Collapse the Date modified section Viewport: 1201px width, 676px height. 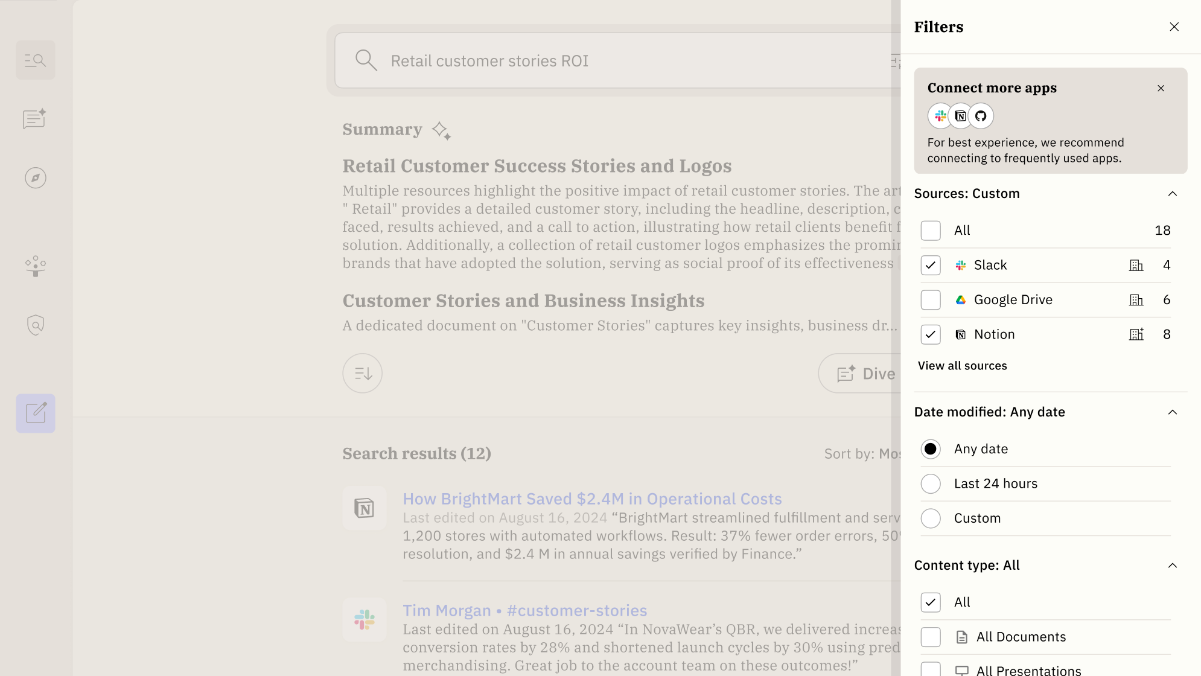tap(1172, 412)
